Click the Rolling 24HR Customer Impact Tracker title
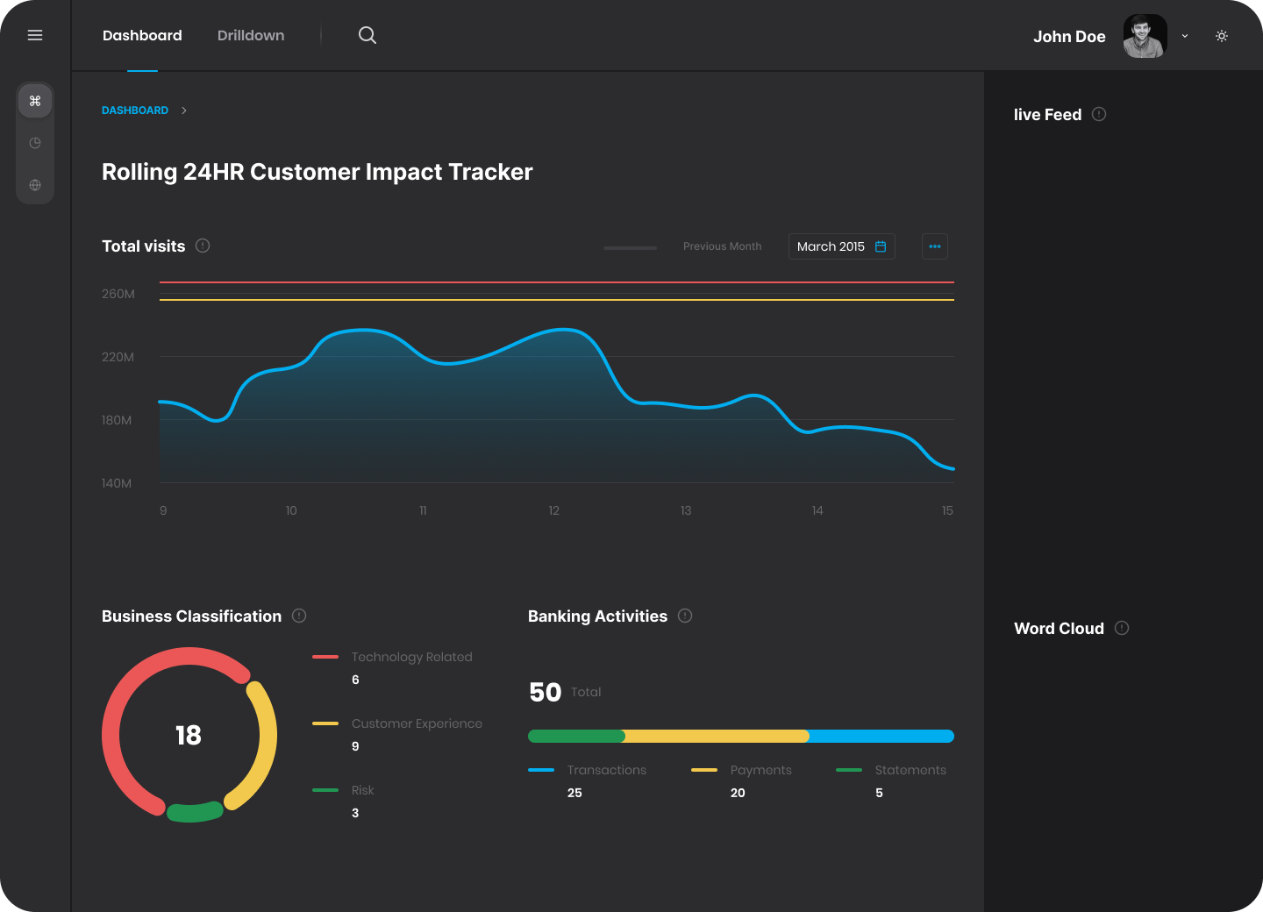1263x912 pixels. pos(318,172)
